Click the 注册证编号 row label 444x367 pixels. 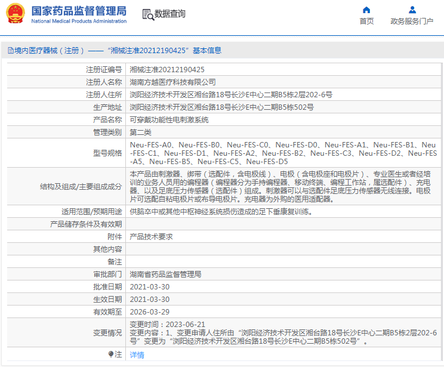click(x=104, y=70)
